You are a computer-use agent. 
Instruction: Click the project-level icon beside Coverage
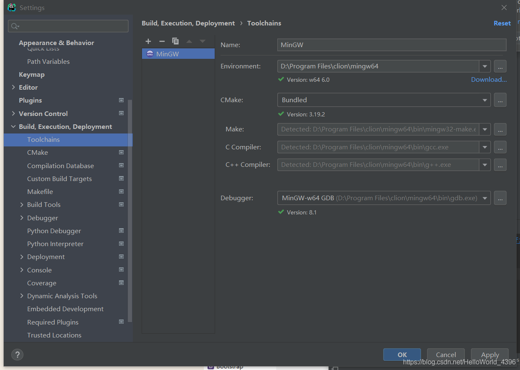(x=121, y=283)
